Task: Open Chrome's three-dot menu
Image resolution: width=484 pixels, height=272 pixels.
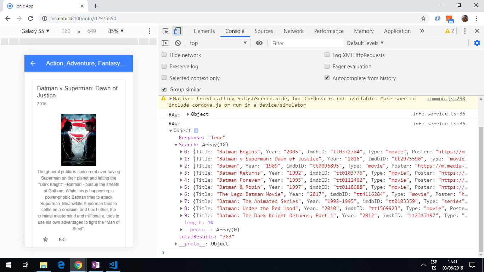Action: (477, 18)
